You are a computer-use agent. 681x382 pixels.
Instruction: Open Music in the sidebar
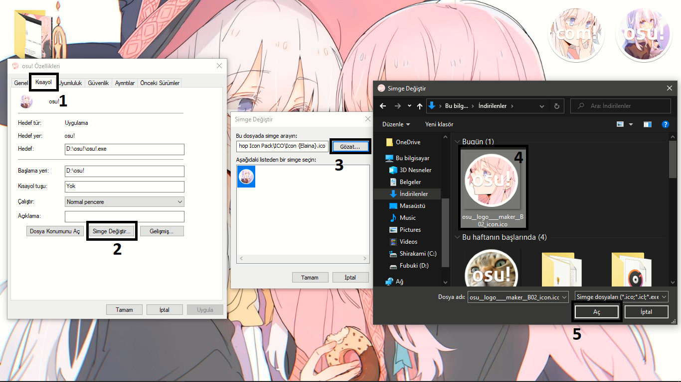pyautogui.click(x=402, y=218)
